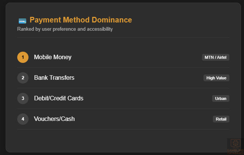Click the number 2 rank badge

coord(23,78)
